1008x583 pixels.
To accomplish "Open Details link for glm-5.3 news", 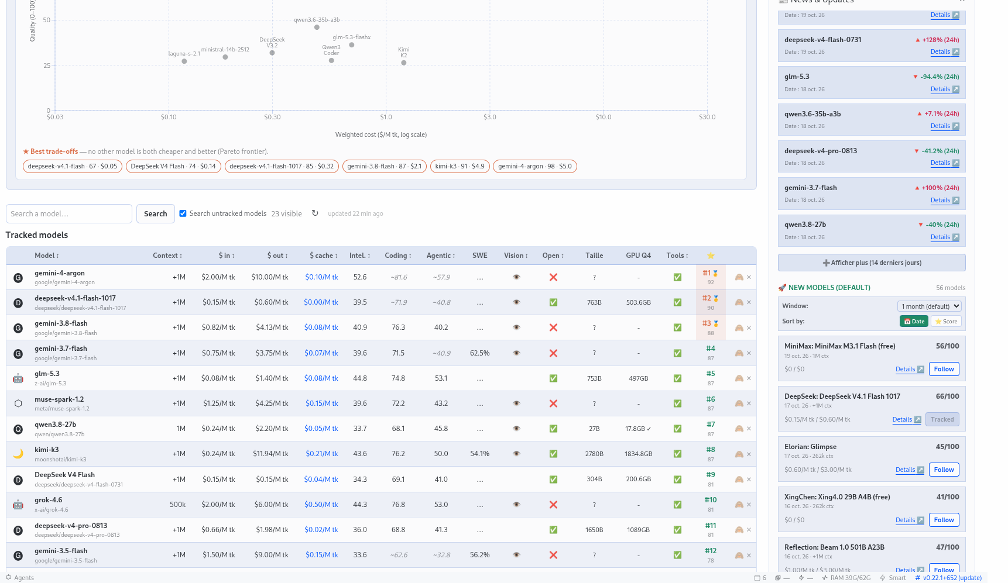I will [x=945, y=89].
